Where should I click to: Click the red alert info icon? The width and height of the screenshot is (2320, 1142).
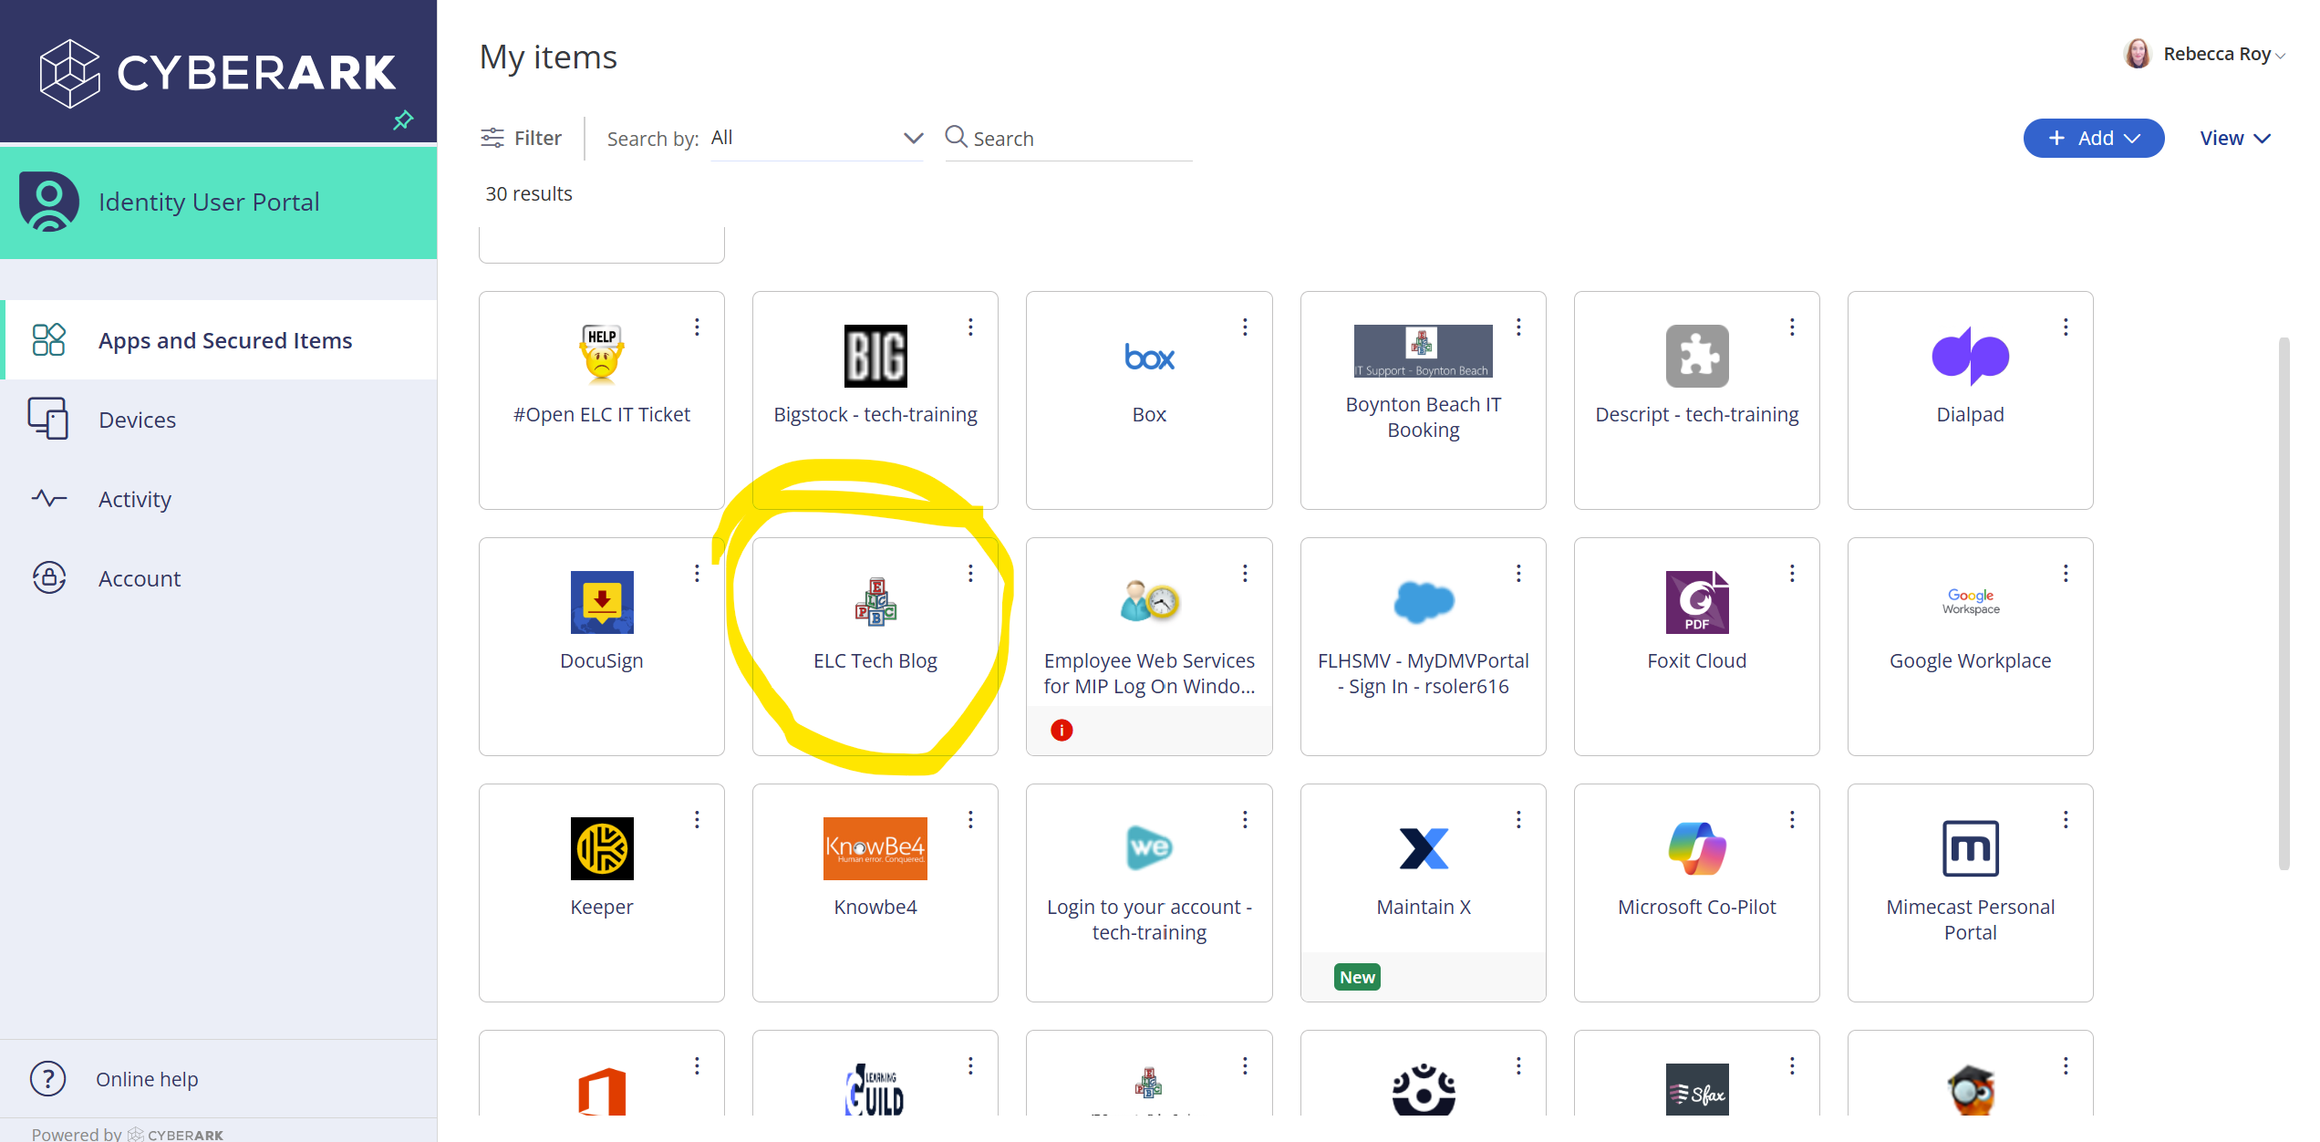1062,730
